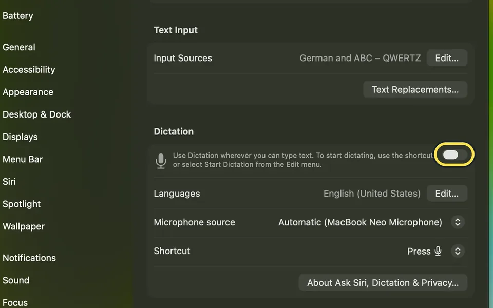Open the Shortcut popup arrows

pyautogui.click(x=458, y=251)
